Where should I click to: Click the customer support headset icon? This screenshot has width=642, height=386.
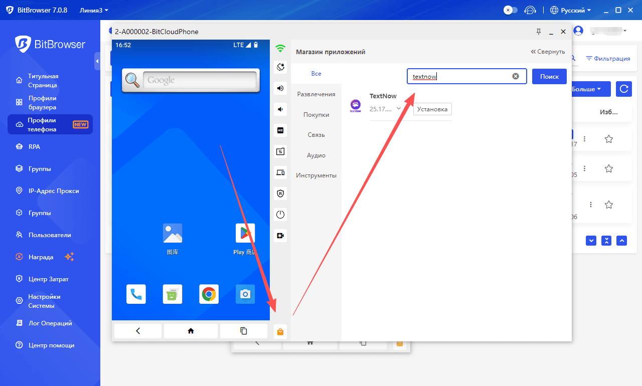click(x=530, y=10)
